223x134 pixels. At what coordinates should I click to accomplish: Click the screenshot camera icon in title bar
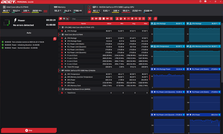tap(205, 1)
